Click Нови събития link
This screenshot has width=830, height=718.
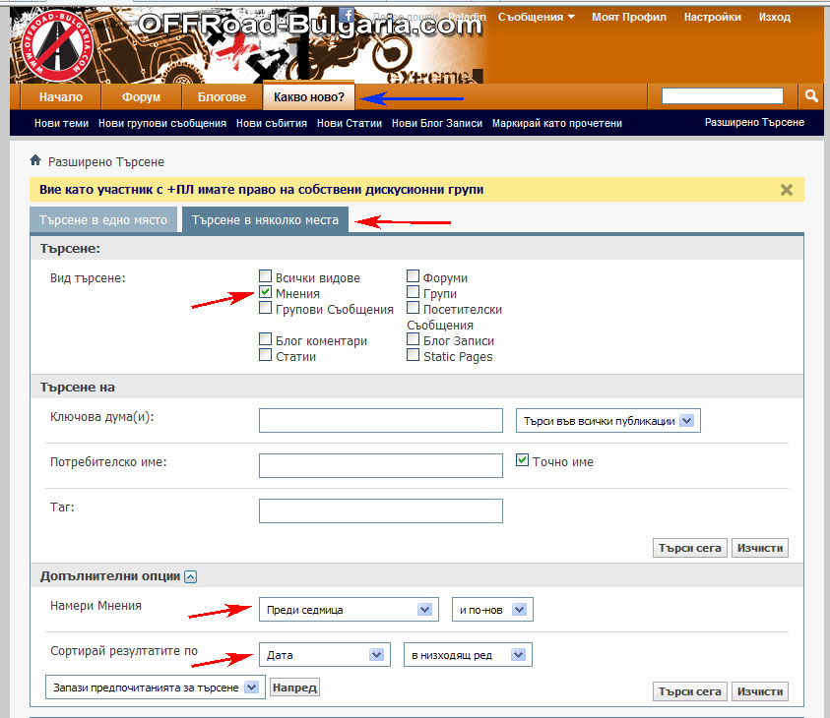tap(272, 123)
